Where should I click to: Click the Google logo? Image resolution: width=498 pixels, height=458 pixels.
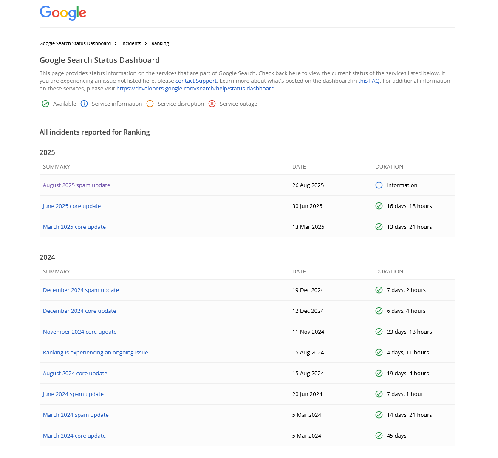(x=63, y=13)
